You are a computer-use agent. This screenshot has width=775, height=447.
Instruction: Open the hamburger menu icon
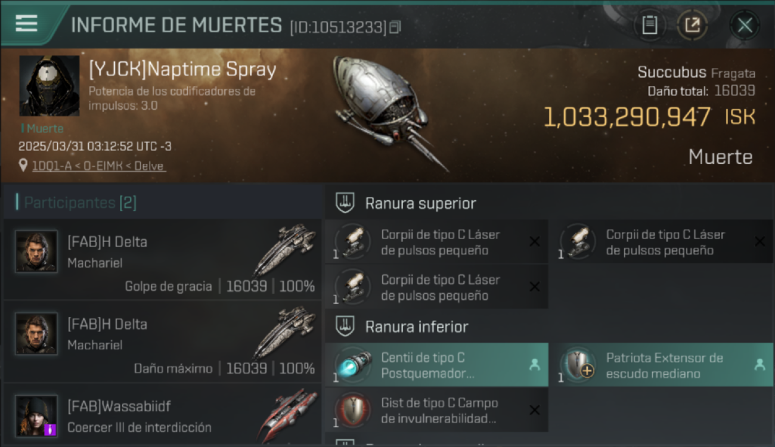[x=26, y=24]
